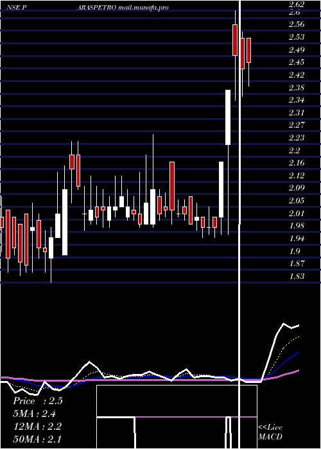Click the 'NSE P' label
This screenshot has height=449, width=321.
click(x=17, y=8)
